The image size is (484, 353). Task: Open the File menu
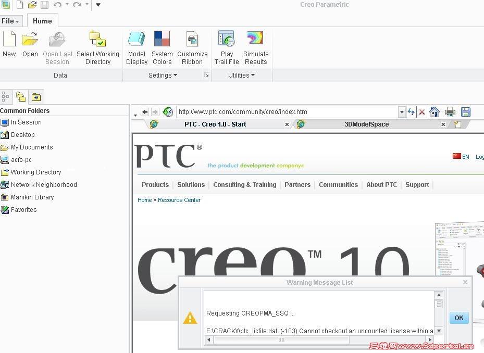[x=10, y=21]
